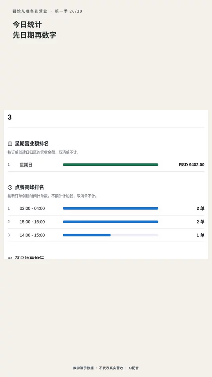212x377 pixels.
Task: Click the half-filled bar for 14:00 - 15:00
Action: [111, 235]
